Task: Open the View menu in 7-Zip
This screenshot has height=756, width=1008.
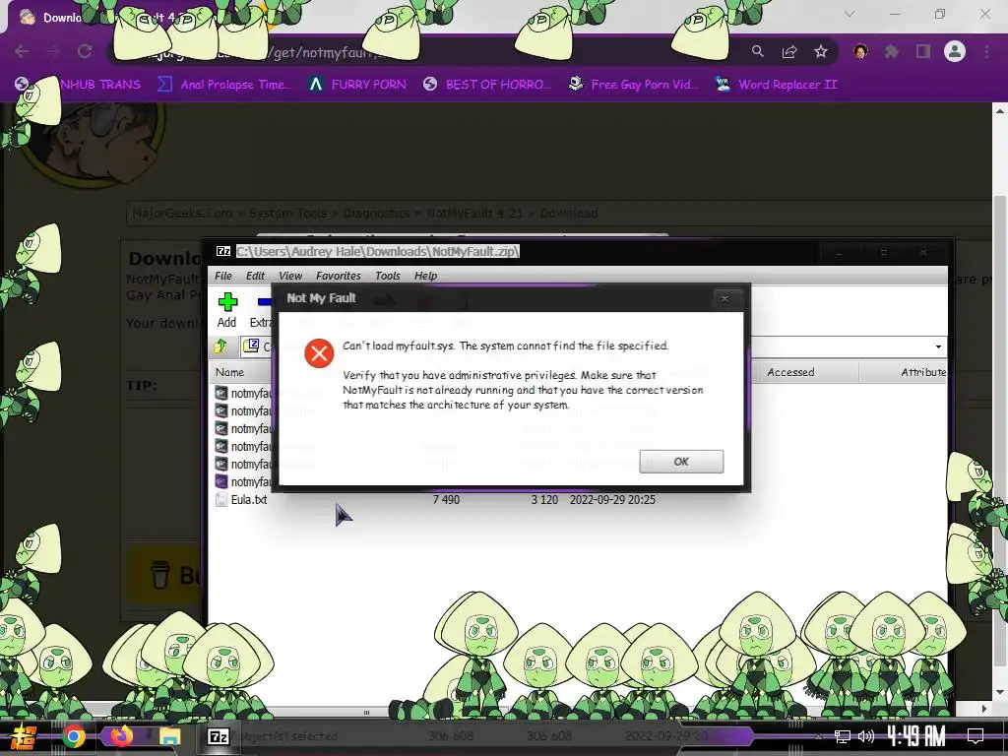Action: tap(290, 276)
